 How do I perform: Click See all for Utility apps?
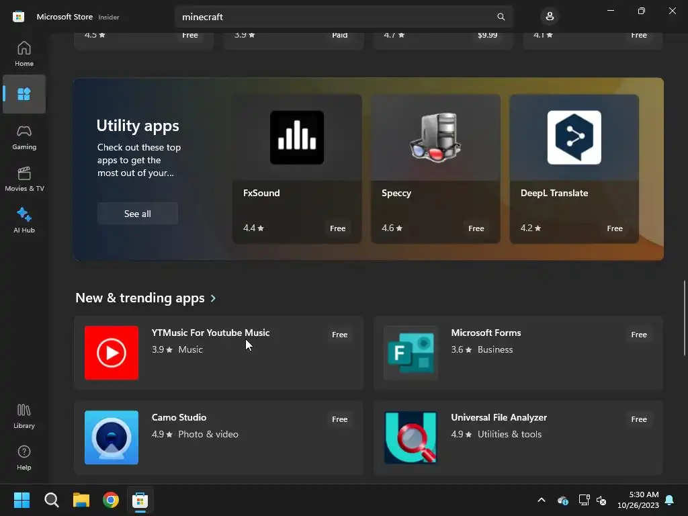tap(138, 214)
